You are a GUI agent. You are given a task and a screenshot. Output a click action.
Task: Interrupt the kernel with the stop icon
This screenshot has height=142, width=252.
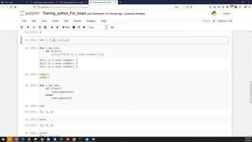click(x=74, y=27)
